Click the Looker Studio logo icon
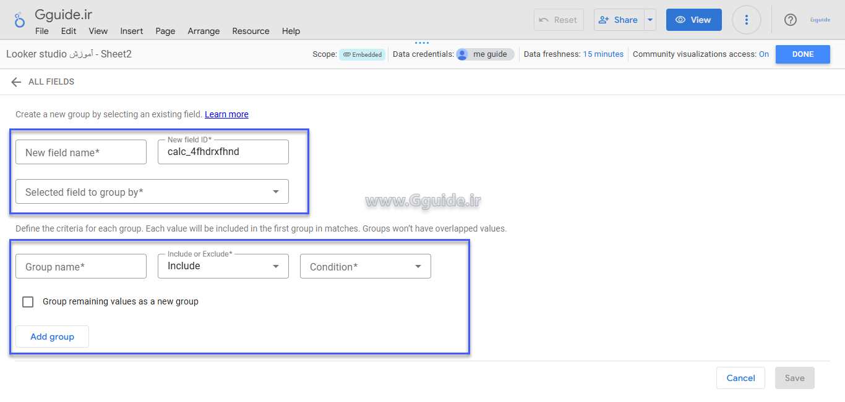This screenshot has height=402, width=845. coord(20,20)
